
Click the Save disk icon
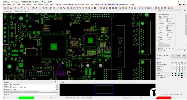tap(11, 8)
